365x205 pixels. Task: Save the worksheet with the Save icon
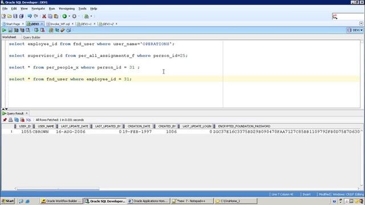pos(15,16)
